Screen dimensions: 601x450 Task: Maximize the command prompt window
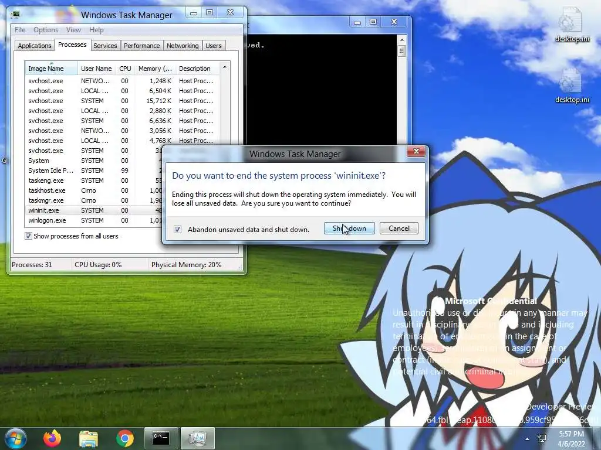[373, 22]
